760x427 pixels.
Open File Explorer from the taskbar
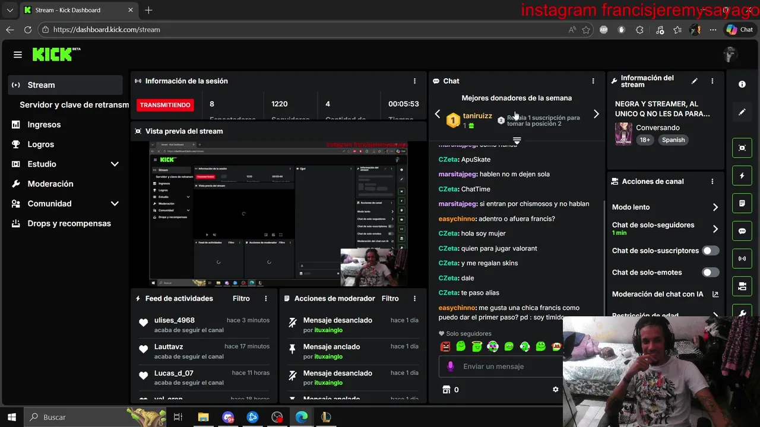click(x=203, y=417)
